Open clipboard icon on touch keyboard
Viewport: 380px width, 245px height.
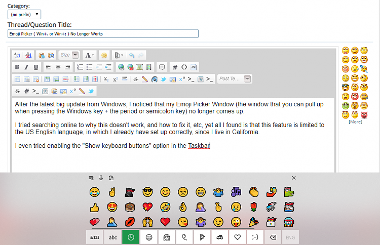(x=111, y=178)
